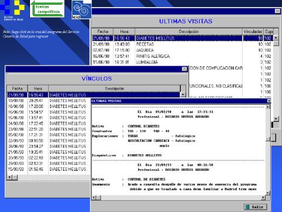Select the Vínculos row dated 05/02/98
This screenshot has height=212, width=282.
tap(49, 135)
